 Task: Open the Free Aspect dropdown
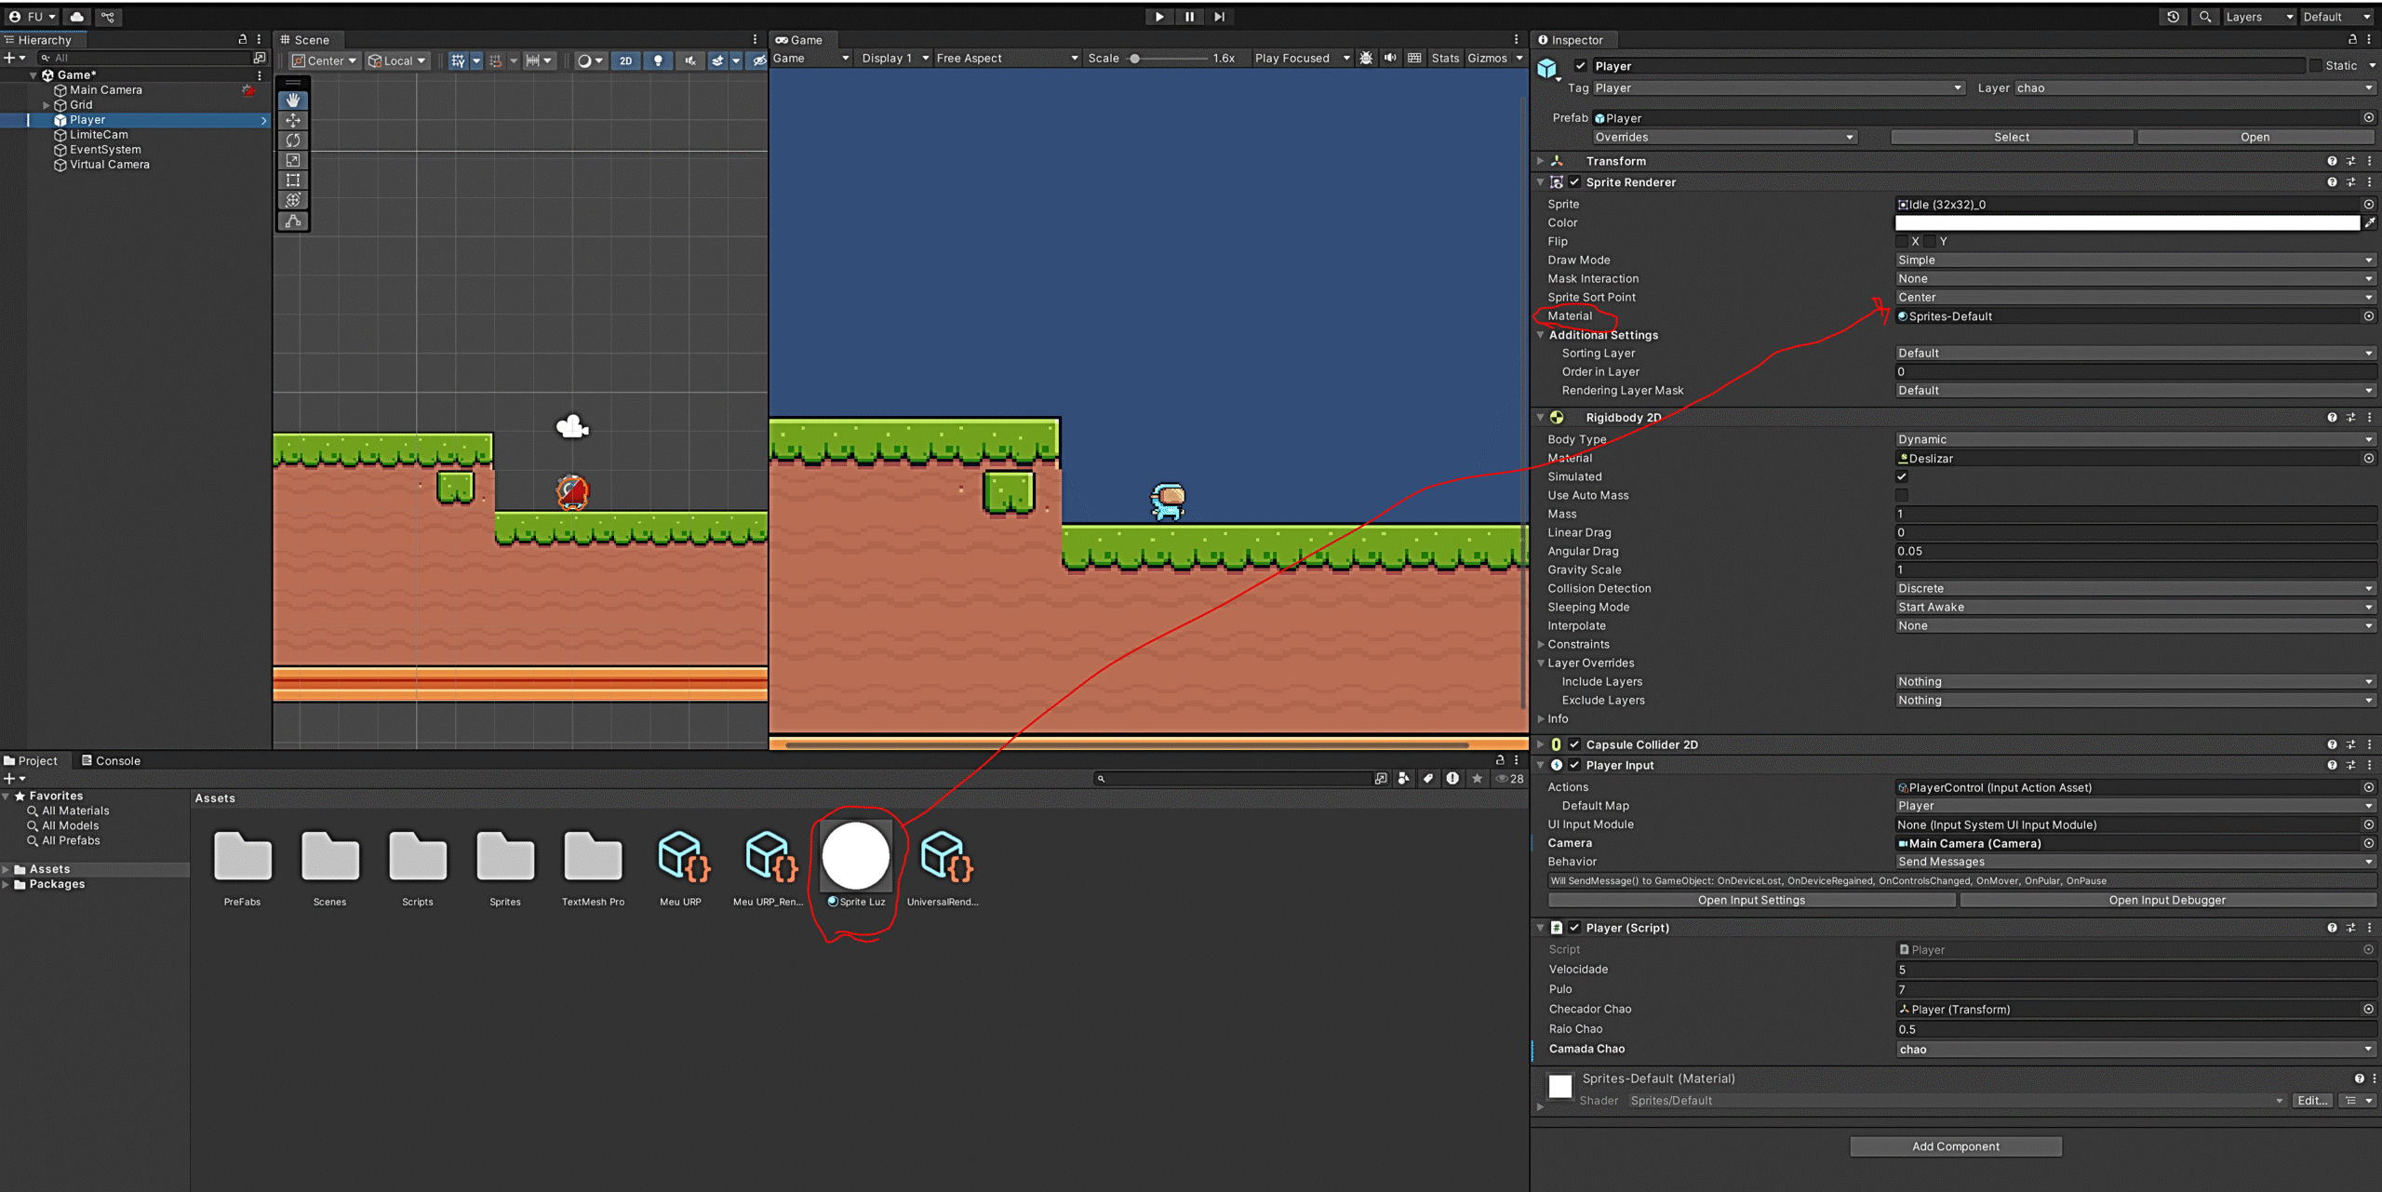pos(1007,58)
